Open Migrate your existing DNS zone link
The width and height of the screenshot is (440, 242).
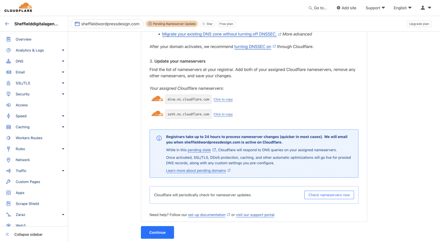[x=219, y=34]
